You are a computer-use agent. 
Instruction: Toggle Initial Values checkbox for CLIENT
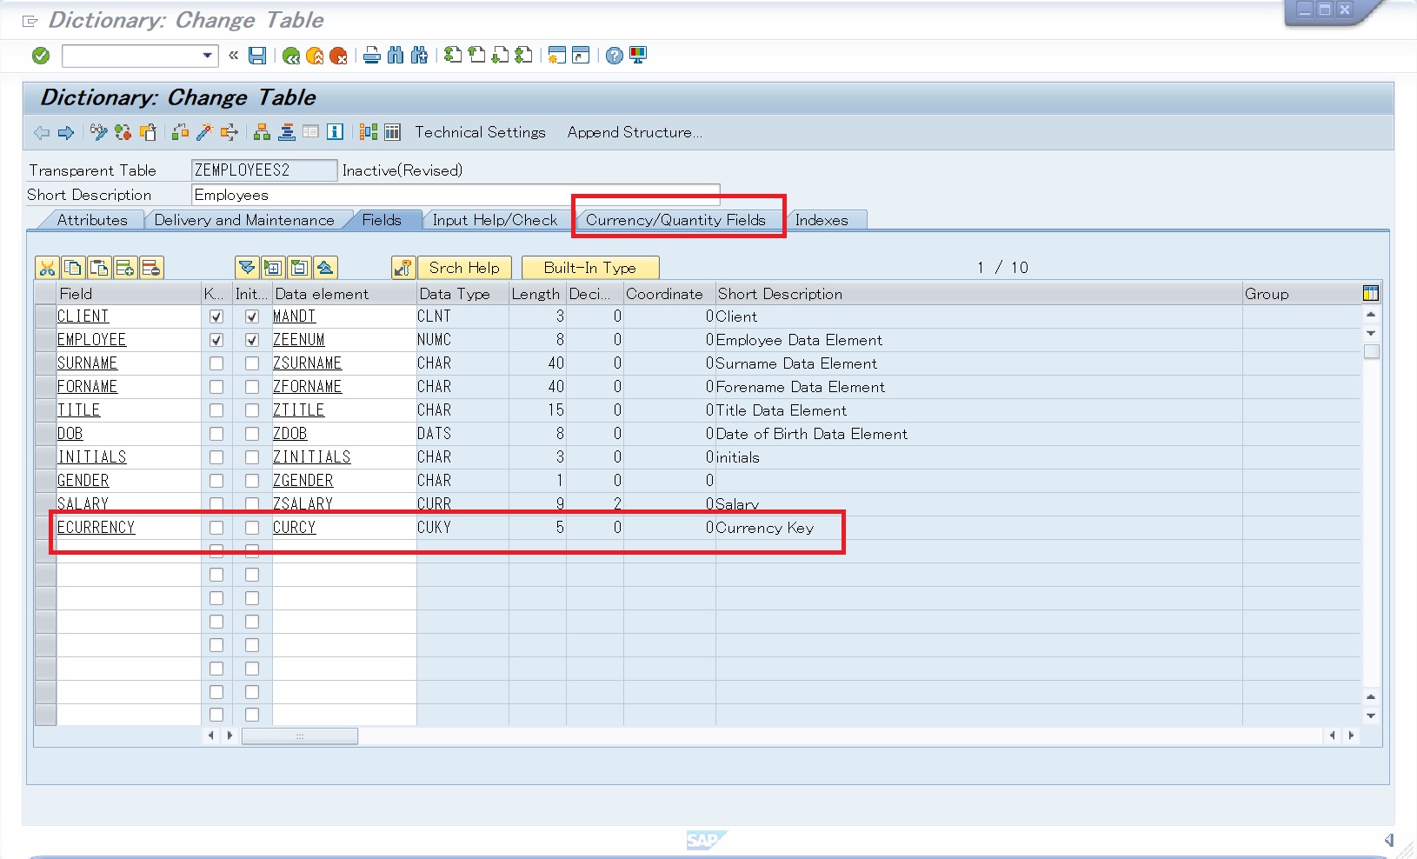pyautogui.click(x=252, y=316)
